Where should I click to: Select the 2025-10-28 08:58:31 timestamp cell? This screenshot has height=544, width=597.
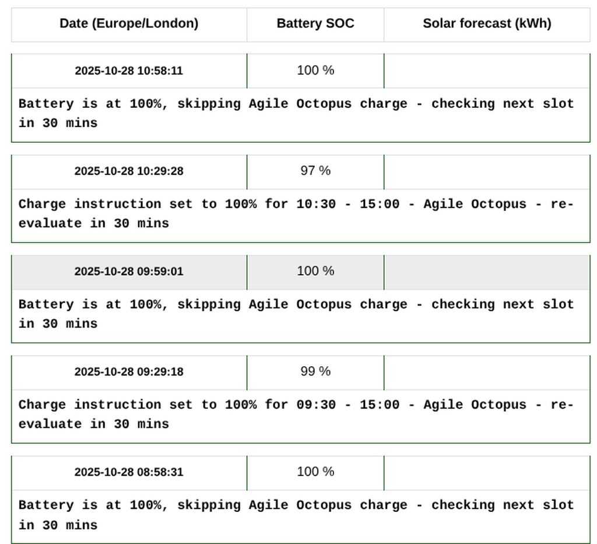click(129, 472)
